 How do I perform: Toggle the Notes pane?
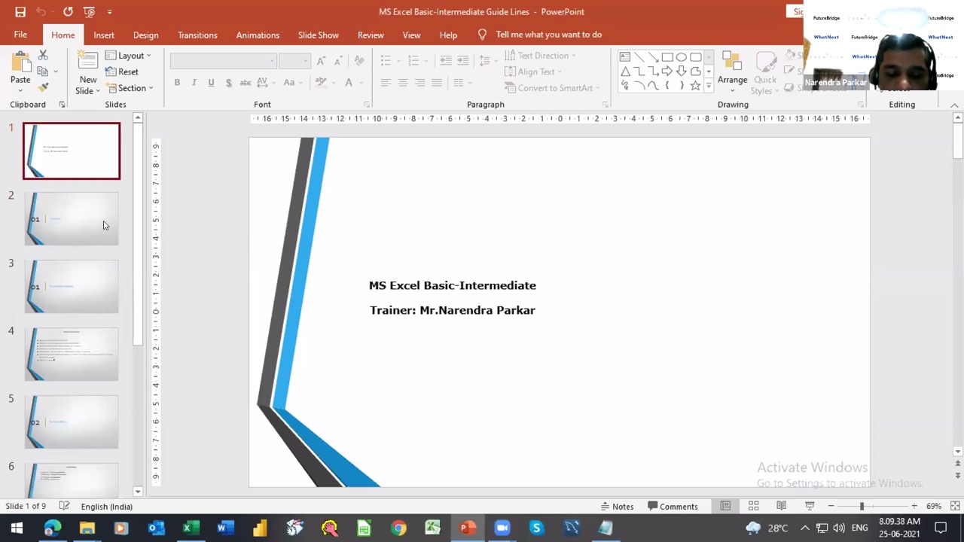616,507
